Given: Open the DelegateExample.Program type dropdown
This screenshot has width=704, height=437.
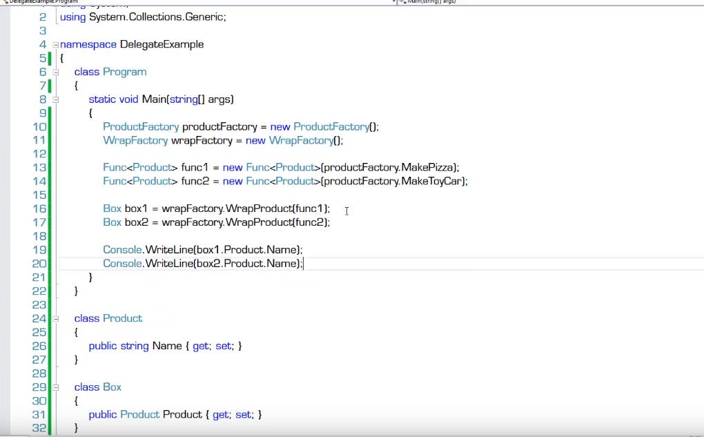Looking at the screenshot, I should (x=199, y=2).
